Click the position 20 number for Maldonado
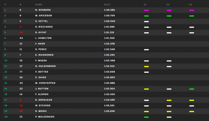 click(6, 117)
